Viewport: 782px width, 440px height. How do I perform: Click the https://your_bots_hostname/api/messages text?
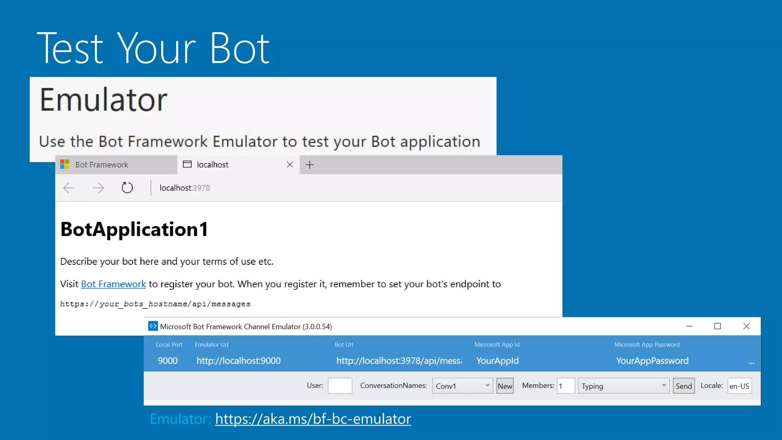pos(155,304)
